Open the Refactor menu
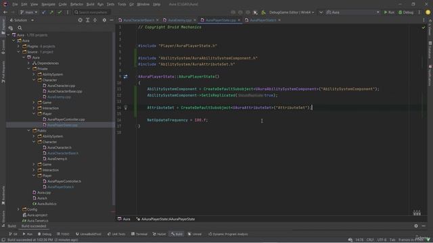Viewport: 433px width, 243px height. point(76,4)
